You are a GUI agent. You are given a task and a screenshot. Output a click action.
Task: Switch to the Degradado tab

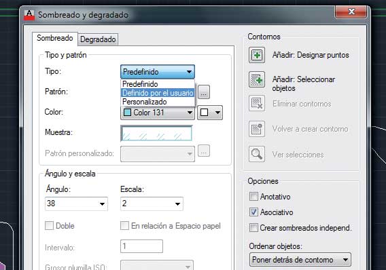98,39
